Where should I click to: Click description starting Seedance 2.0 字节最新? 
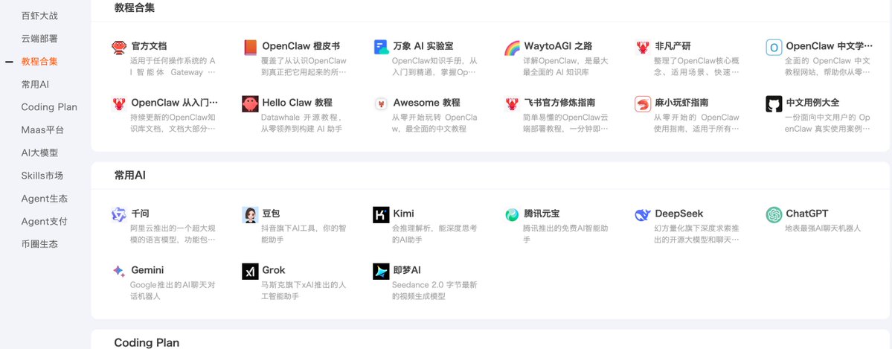pos(434,290)
